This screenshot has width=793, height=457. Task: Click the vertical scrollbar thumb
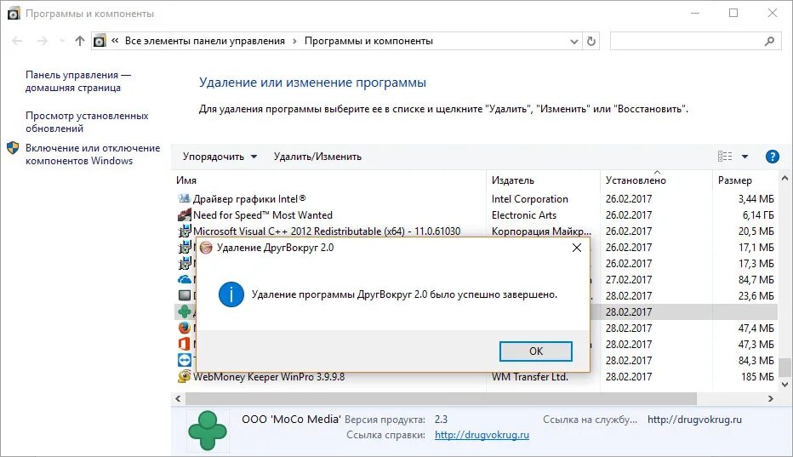784,368
